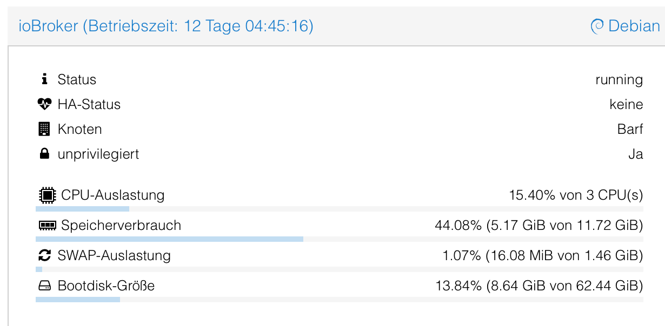The width and height of the screenshot is (665, 326).
Task: Click the SWAP usage progress bar
Action: [x=339, y=269]
